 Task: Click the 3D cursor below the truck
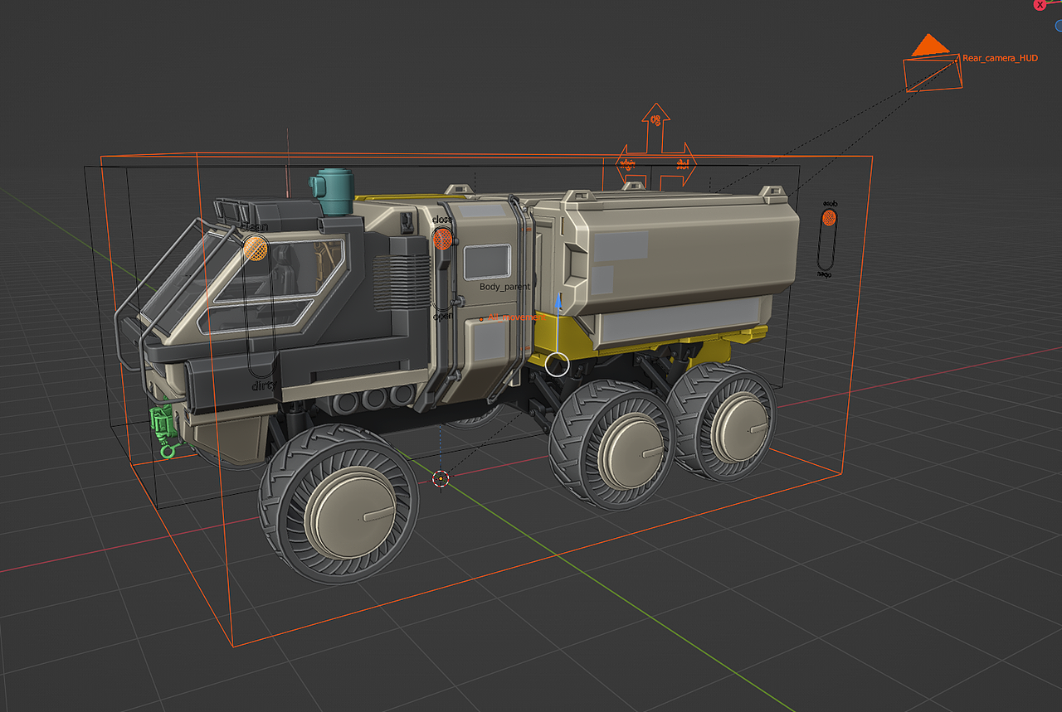coord(440,479)
